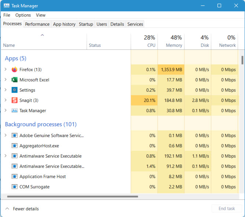The height and width of the screenshot is (217, 245).
Task: Select the AggregatorHost.exe process name
Action: point(39,146)
